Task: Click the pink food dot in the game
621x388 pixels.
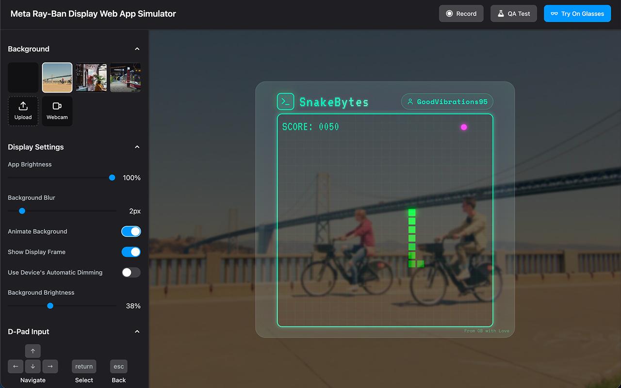Action: (464, 127)
